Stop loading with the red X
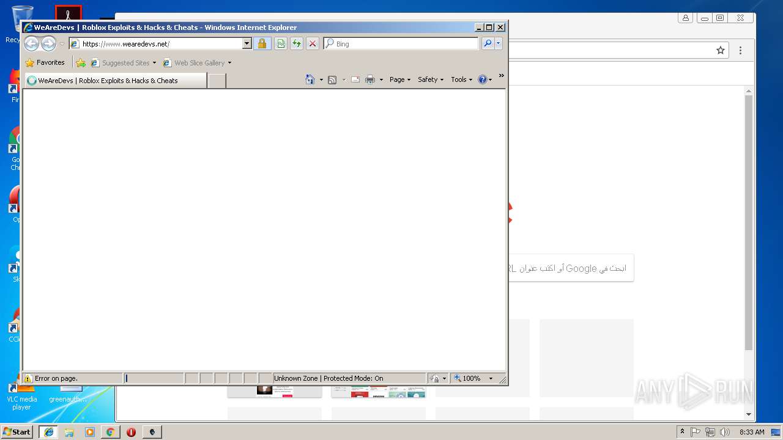783x440 pixels. pos(313,43)
